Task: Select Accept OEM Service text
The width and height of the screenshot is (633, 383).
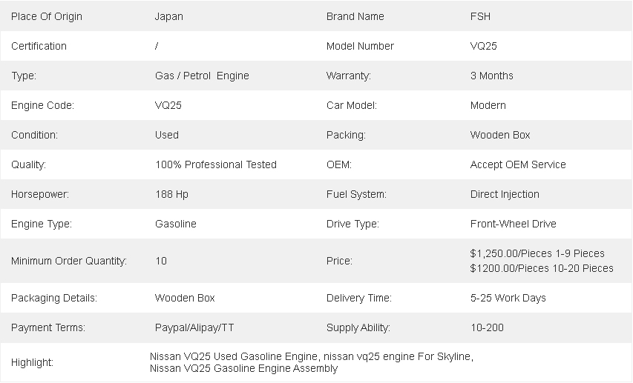Action: pyautogui.click(x=518, y=164)
